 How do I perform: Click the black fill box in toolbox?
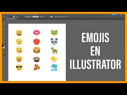click(x=3, y=46)
